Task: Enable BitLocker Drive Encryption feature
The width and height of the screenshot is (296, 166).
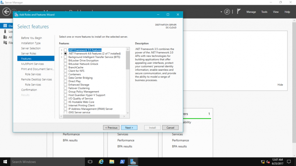Action: [x=65, y=60]
